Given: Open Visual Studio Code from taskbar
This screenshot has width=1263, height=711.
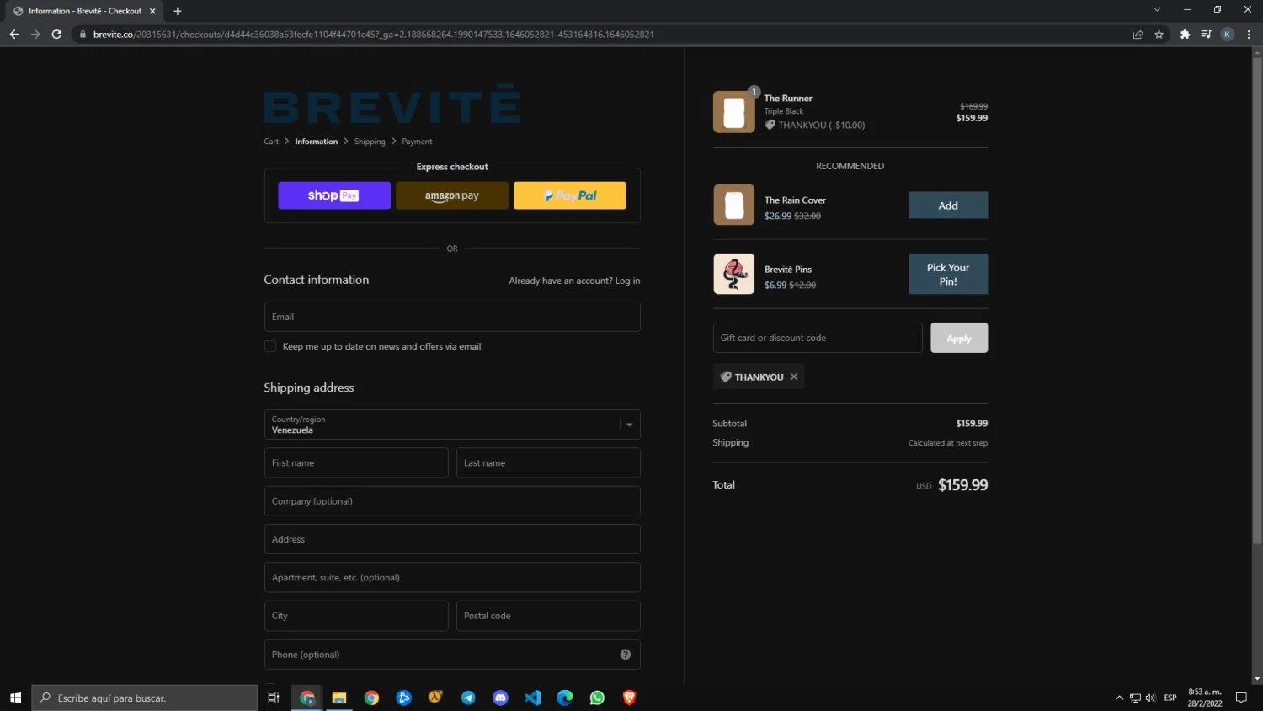Looking at the screenshot, I should pos(533,698).
